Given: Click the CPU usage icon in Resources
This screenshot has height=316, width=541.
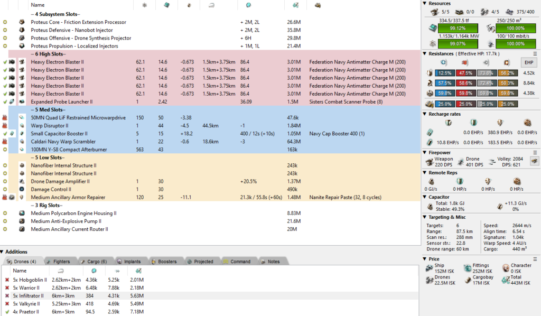Looking at the screenshot, I should [431, 28].
